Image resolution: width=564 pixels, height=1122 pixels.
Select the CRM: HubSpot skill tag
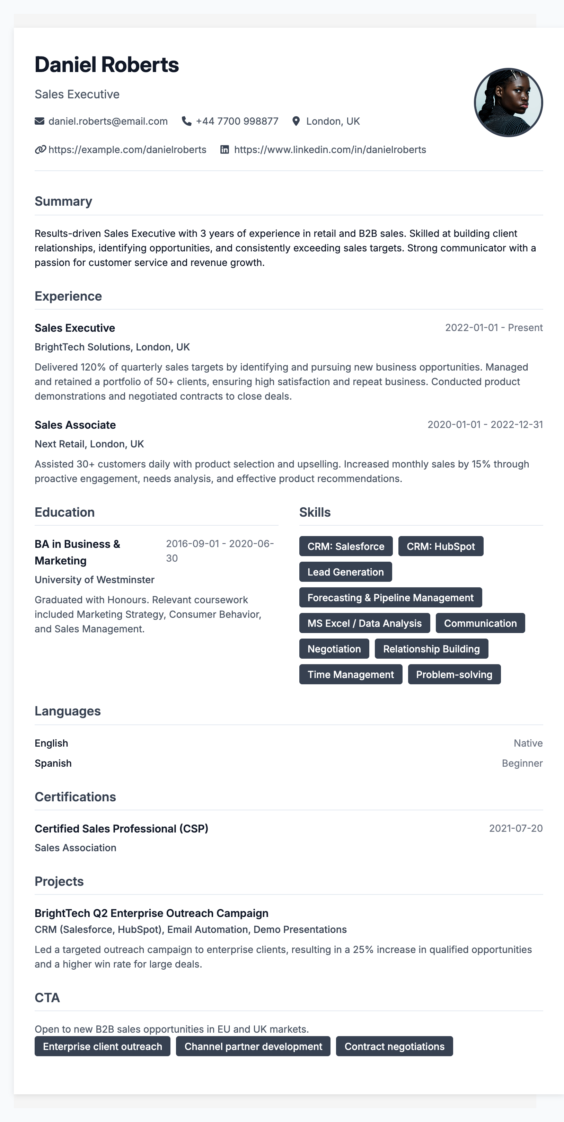pos(441,546)
